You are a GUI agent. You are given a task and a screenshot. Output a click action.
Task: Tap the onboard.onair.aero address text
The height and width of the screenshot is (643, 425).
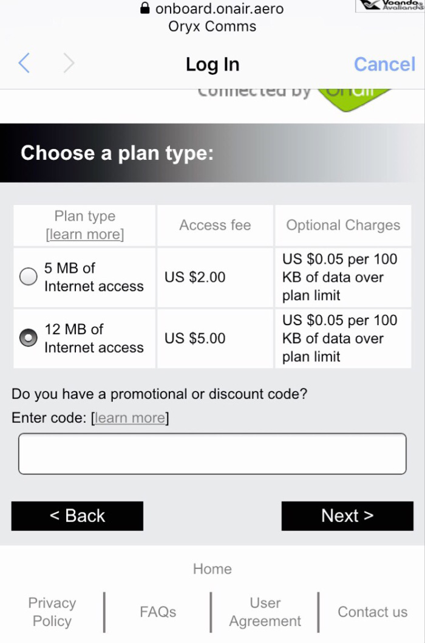219,9
